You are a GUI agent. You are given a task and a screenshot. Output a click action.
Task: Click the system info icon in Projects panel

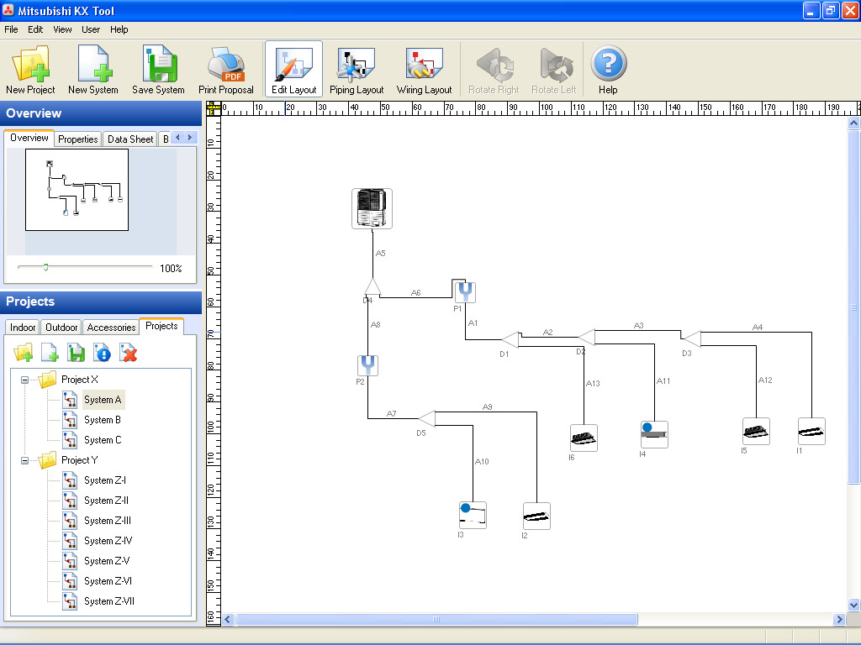[x=103, y=354]
